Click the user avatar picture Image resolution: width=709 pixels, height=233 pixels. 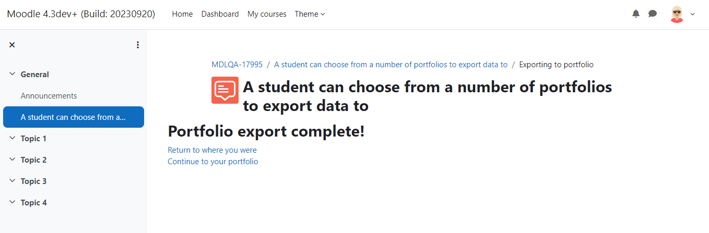coord(677,14)
